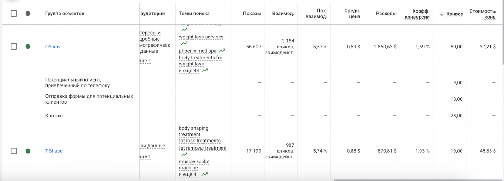Image resolution: width=504 pixels, height=181 pixels.
Task: Click the trend icon under fat removal treatment
Action: pyautogui.click(x=184, y=154)
